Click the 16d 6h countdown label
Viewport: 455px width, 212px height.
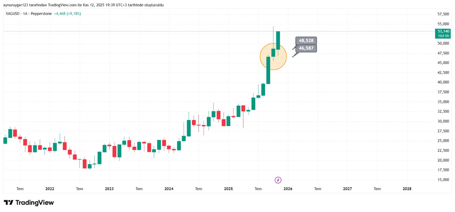tap(443, 36)
